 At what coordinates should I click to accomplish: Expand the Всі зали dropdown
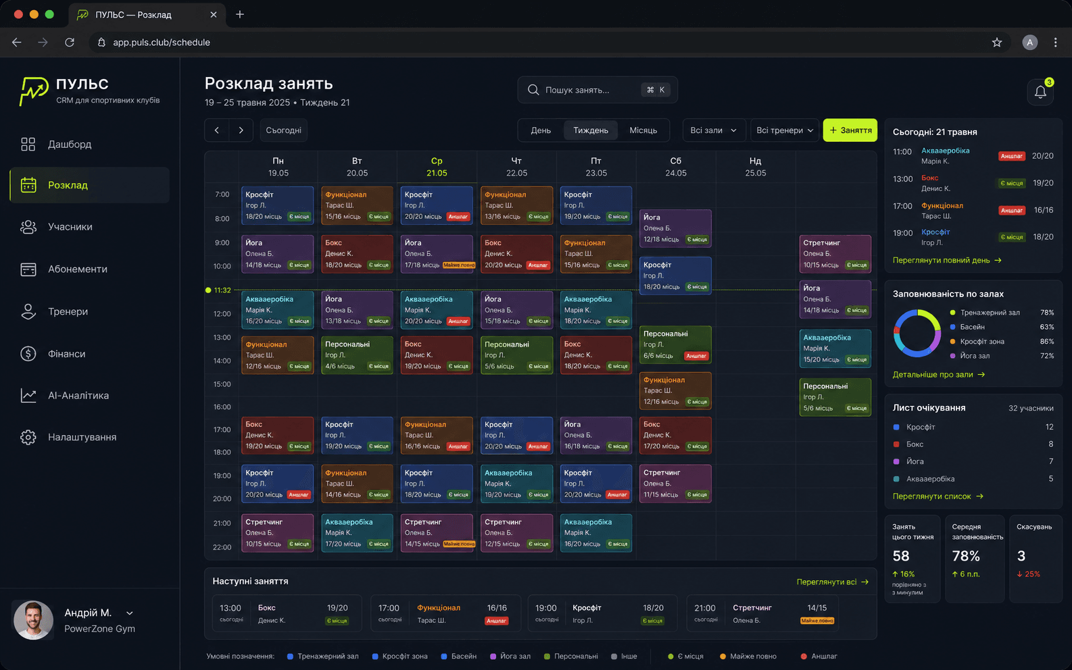tap(714, 130)
